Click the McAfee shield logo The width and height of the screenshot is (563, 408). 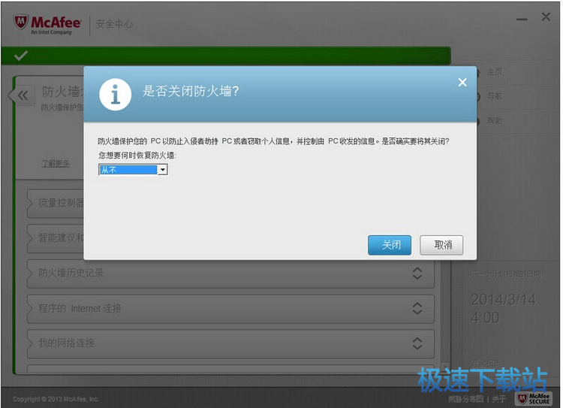click(20, 22)
